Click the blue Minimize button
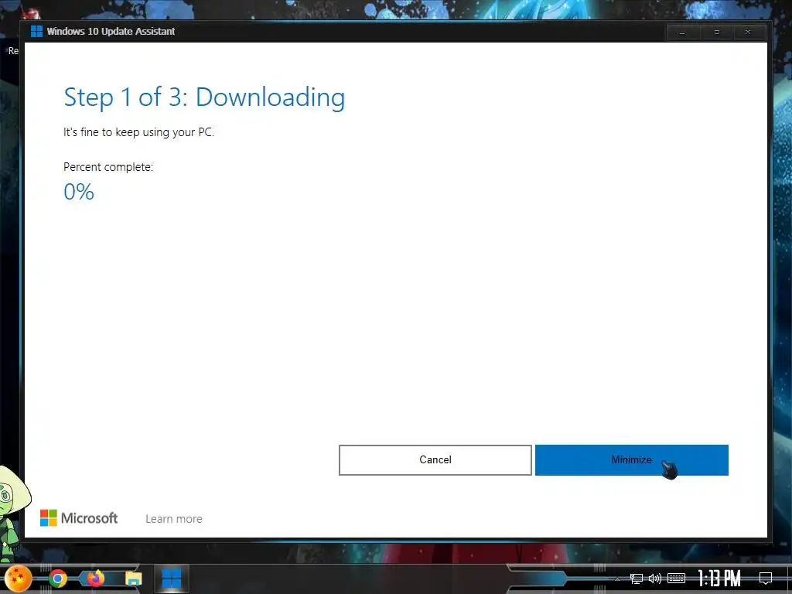The height and width of the screenshot is (594, 792). (631, 459)
